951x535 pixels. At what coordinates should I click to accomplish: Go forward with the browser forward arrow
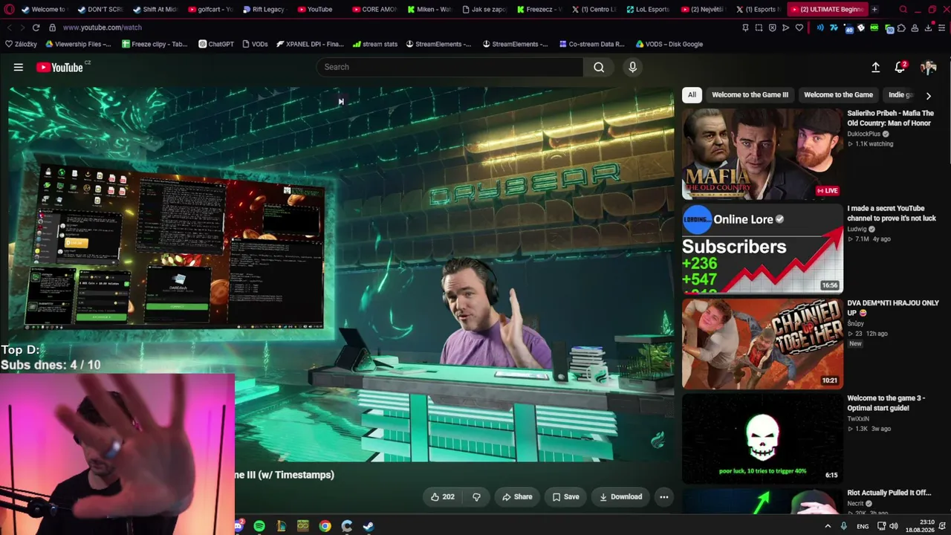(22, 27)
